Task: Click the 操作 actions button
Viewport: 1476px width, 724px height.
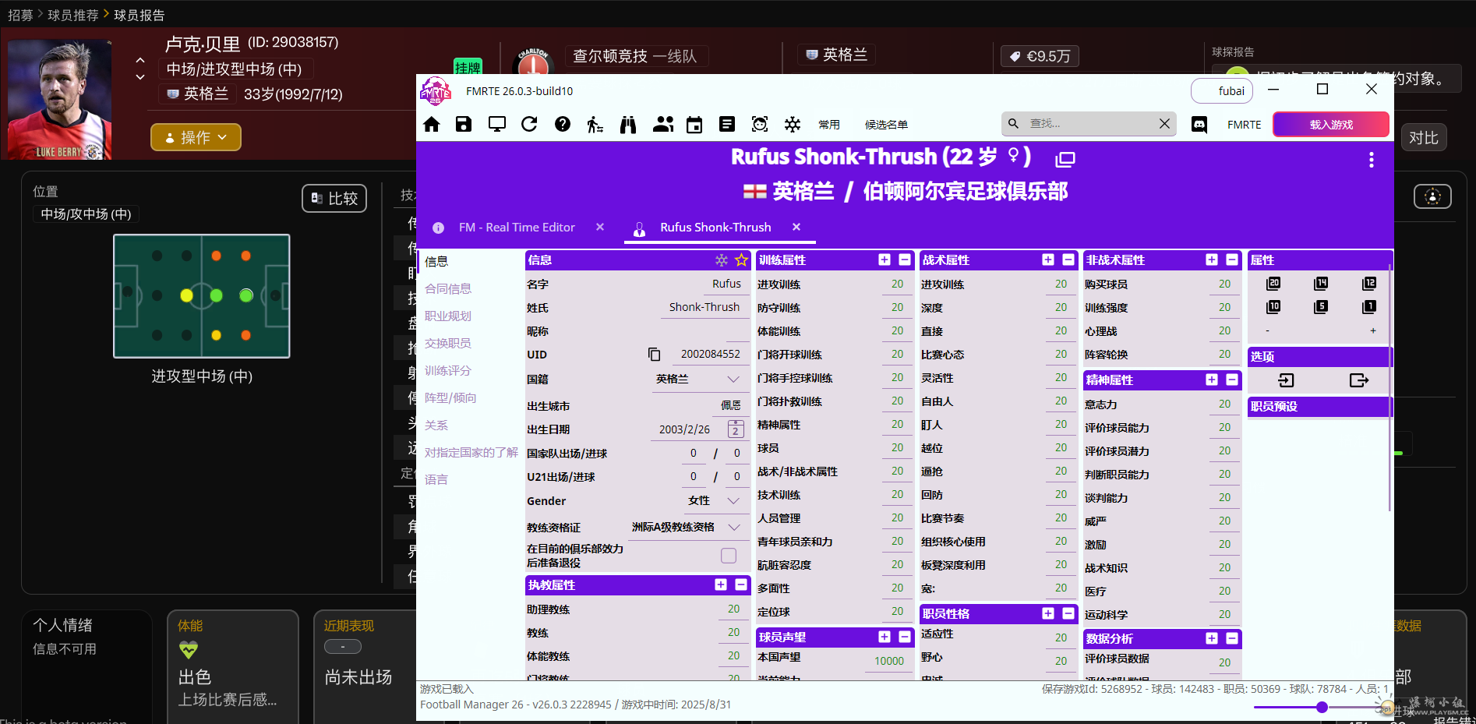Action: coord(196,137)
